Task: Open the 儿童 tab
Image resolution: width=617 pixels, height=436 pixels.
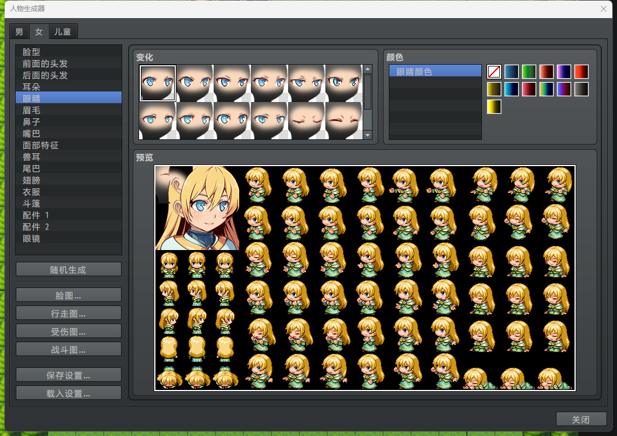Action: 63,32
